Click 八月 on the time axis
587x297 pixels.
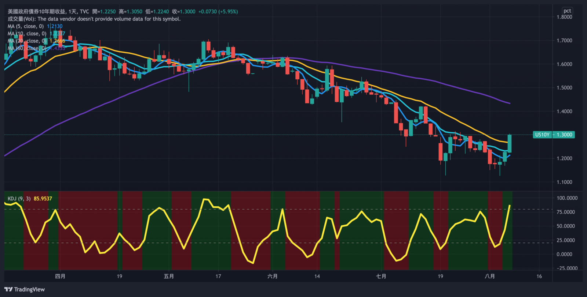490,276
